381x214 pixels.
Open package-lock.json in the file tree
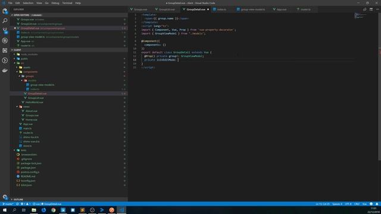coord(31,163)
